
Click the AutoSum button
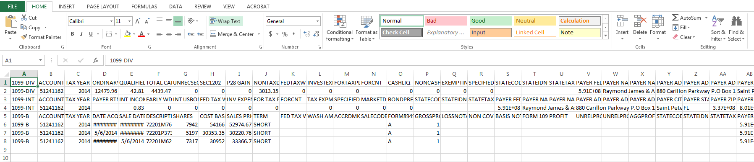click(687, 18)
